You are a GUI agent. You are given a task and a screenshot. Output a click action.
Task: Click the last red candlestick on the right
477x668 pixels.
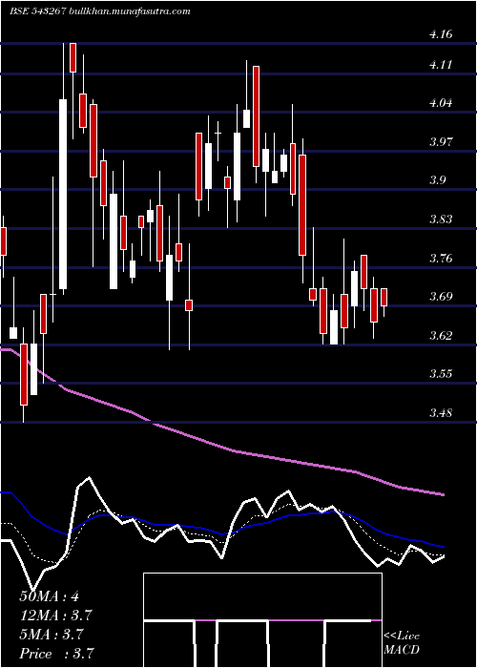(384, 297)
